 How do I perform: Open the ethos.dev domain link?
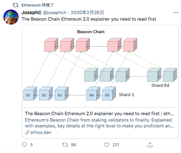point(41,132)
